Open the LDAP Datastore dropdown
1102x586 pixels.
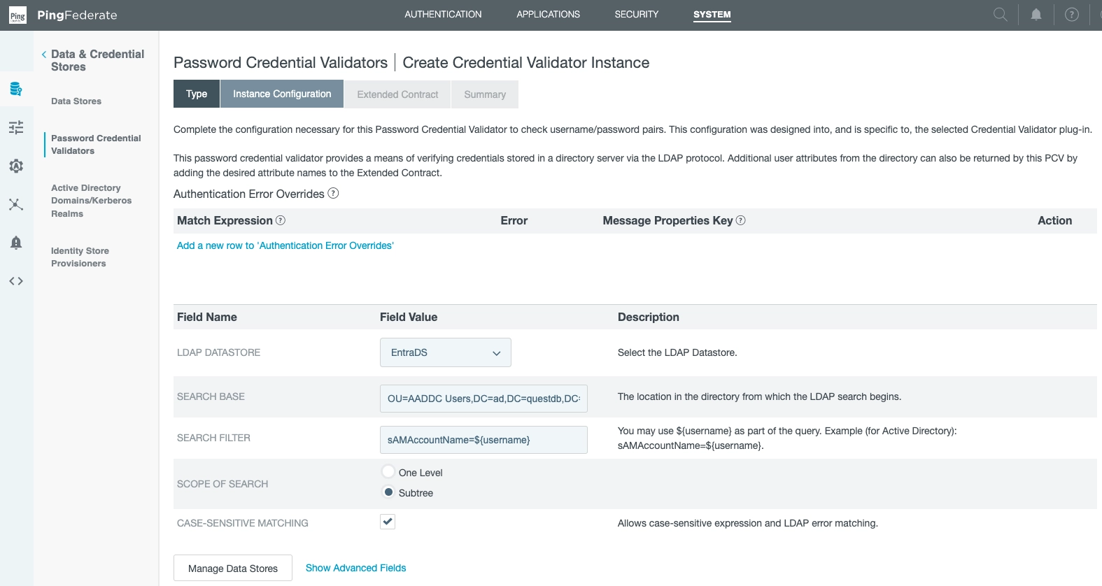tap(445, 352)
